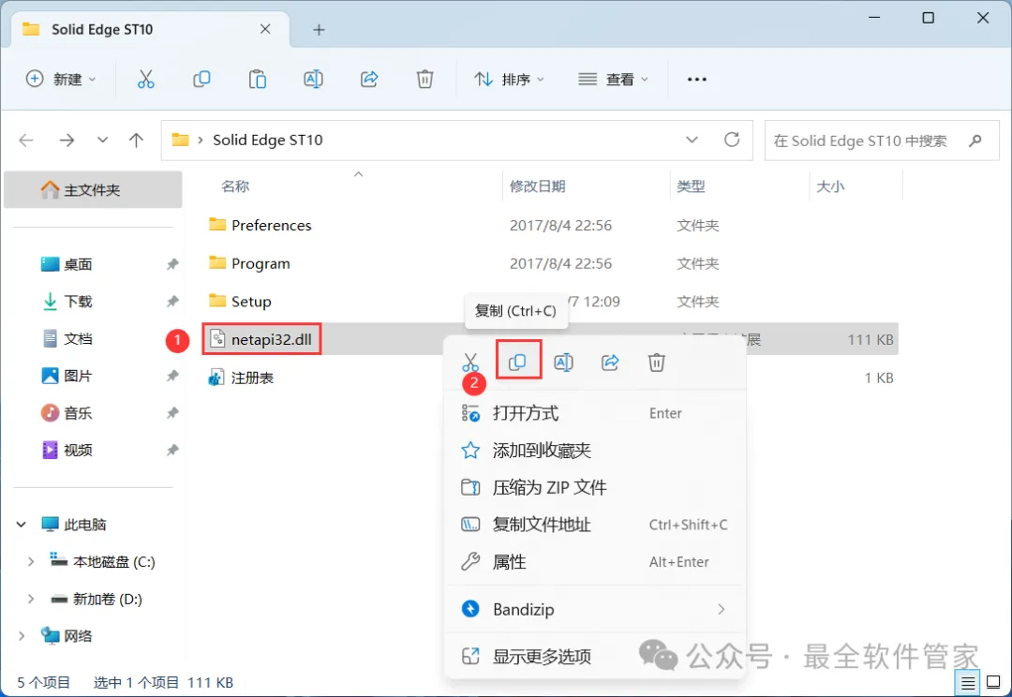This screenshot has width=1012, height=697.
Task: Delete the file via context menu trash icon
Action: tap(656, 363)
